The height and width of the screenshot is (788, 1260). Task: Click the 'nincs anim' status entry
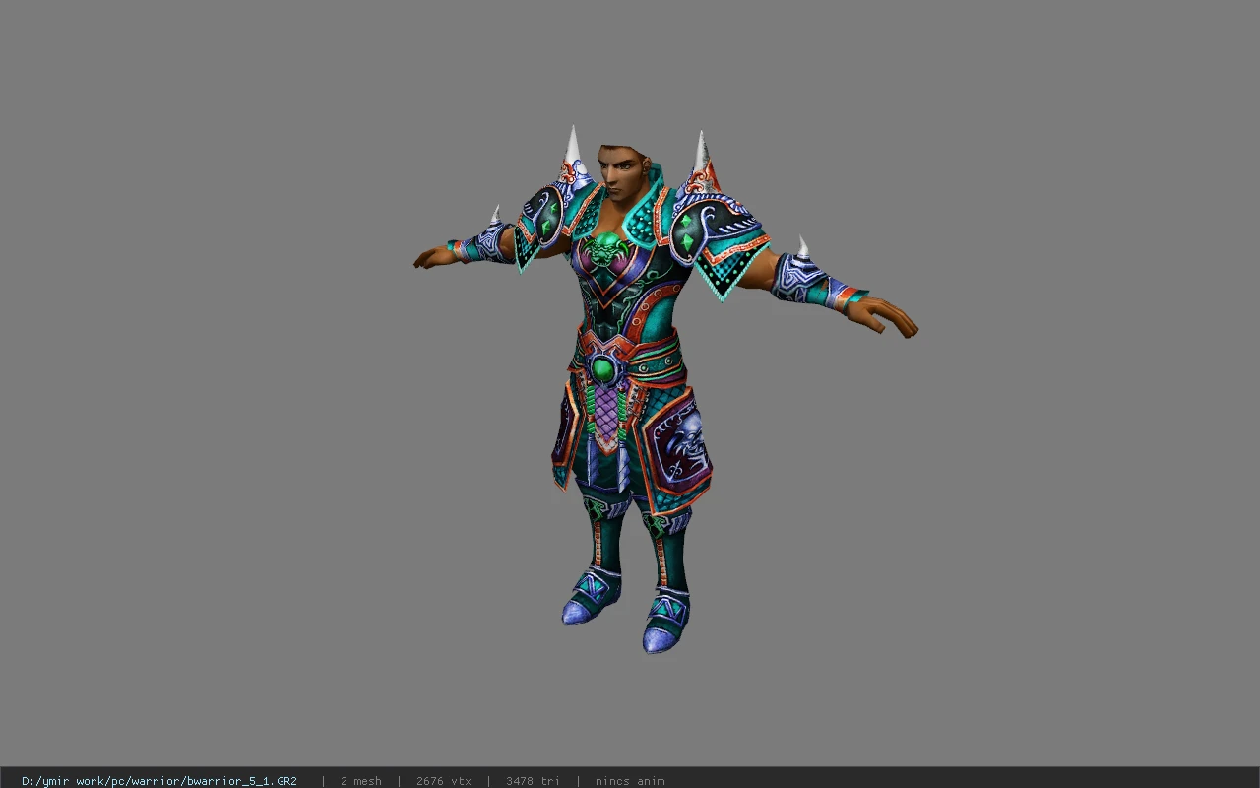(x=630, y=781)
